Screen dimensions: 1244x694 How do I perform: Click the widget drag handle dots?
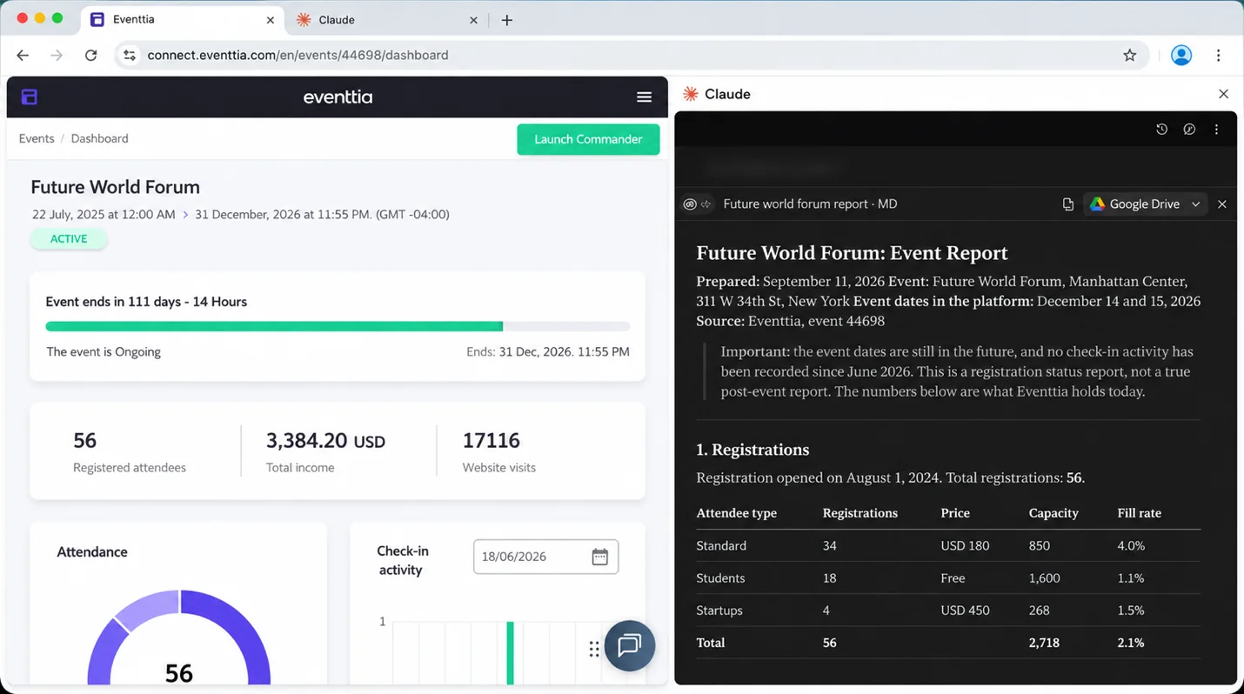coord(593,649)
